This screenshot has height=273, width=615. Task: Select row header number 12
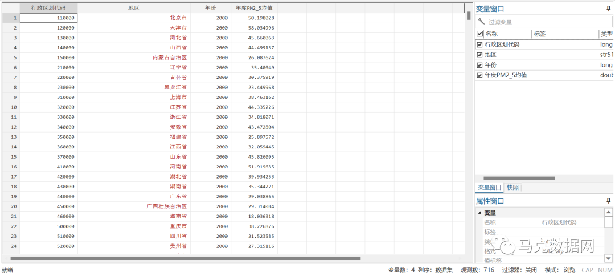[10, 127]
